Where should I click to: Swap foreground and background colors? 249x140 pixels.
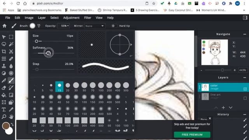click(12, 124)
